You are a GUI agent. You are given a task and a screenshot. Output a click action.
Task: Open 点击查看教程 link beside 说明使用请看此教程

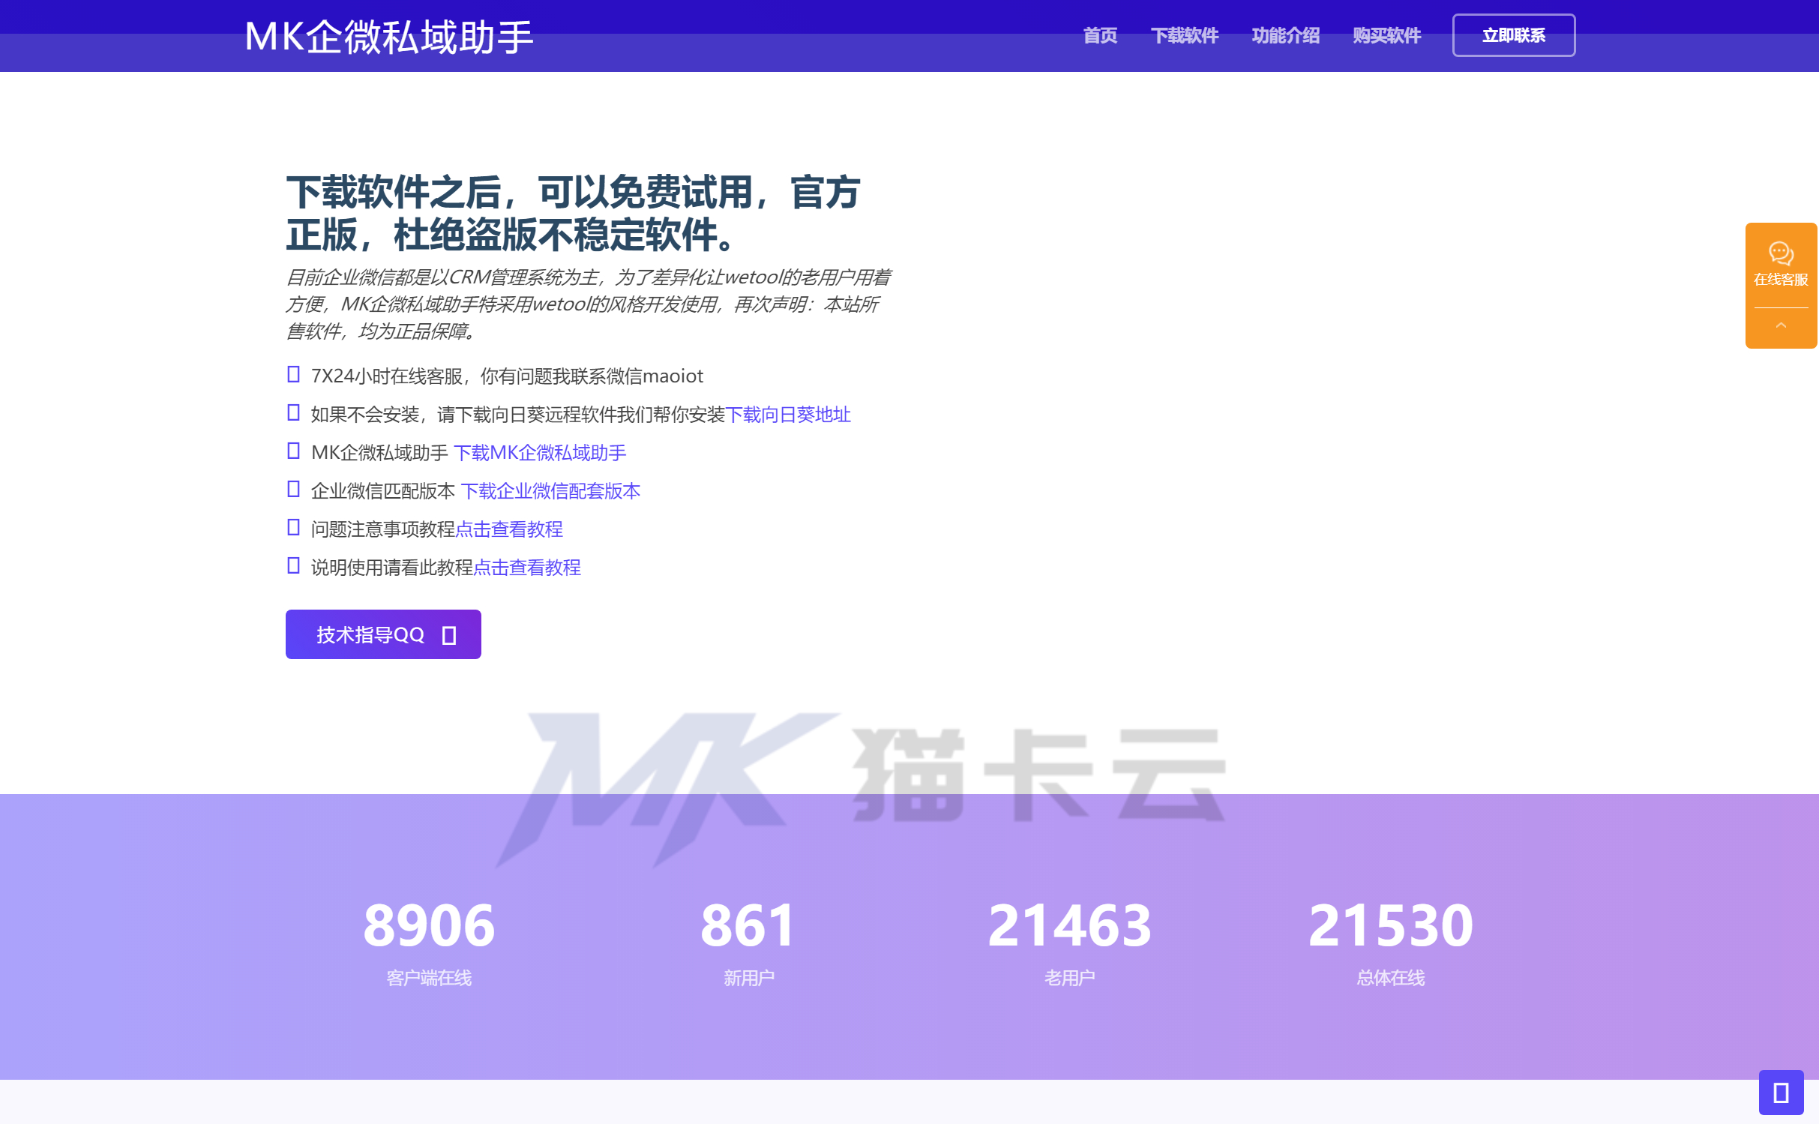coord(527,568)
